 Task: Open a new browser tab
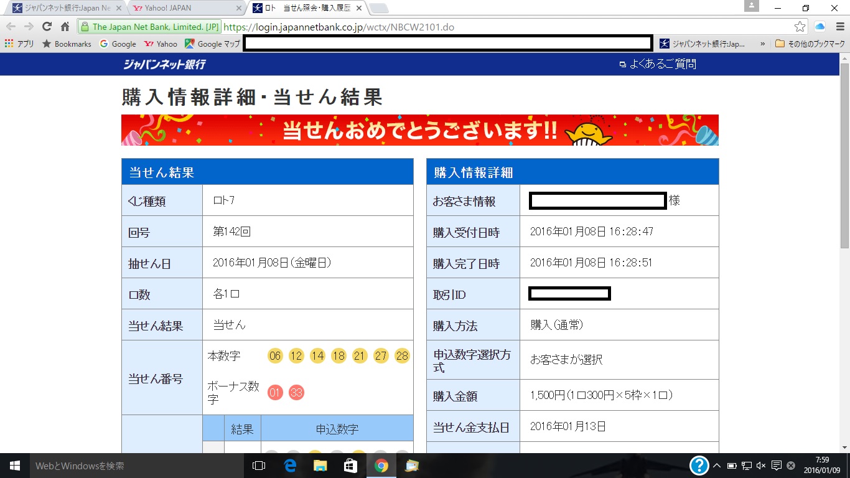point(379,8)
